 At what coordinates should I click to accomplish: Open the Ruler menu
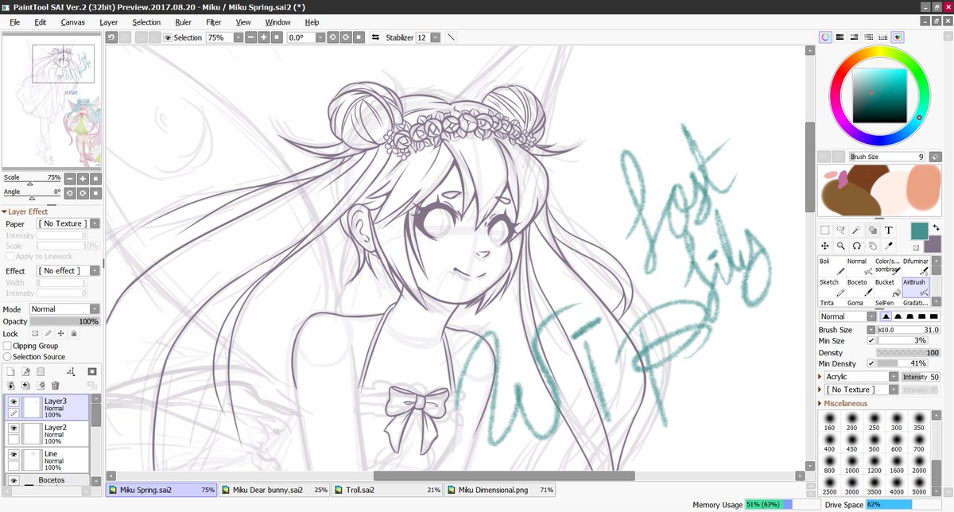[183, 22]
